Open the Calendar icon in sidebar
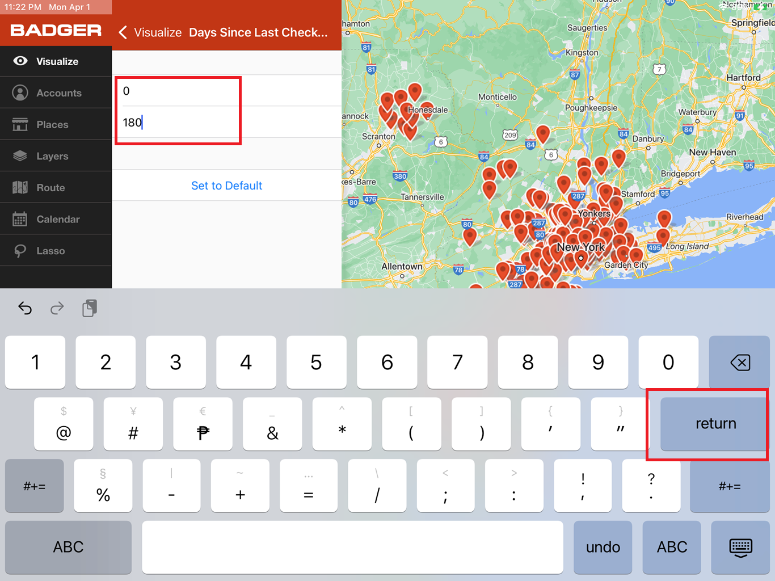Viewport: 775px width, 581px height. (21, 218)
